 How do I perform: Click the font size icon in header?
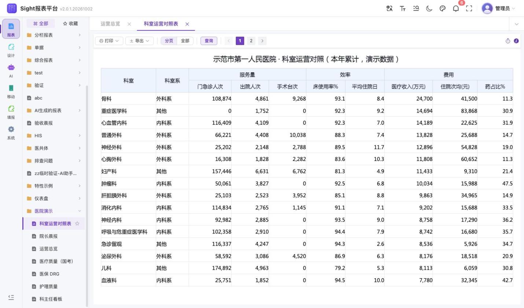click(403, 8)
